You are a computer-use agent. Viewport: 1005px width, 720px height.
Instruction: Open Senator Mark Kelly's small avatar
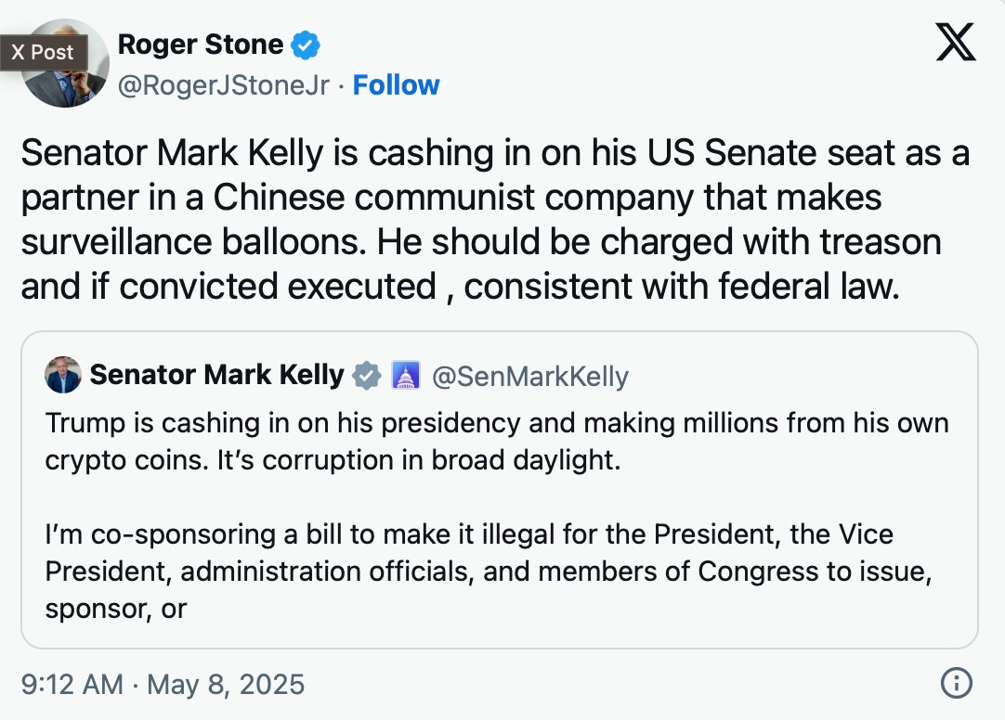(x=63, y=375)
